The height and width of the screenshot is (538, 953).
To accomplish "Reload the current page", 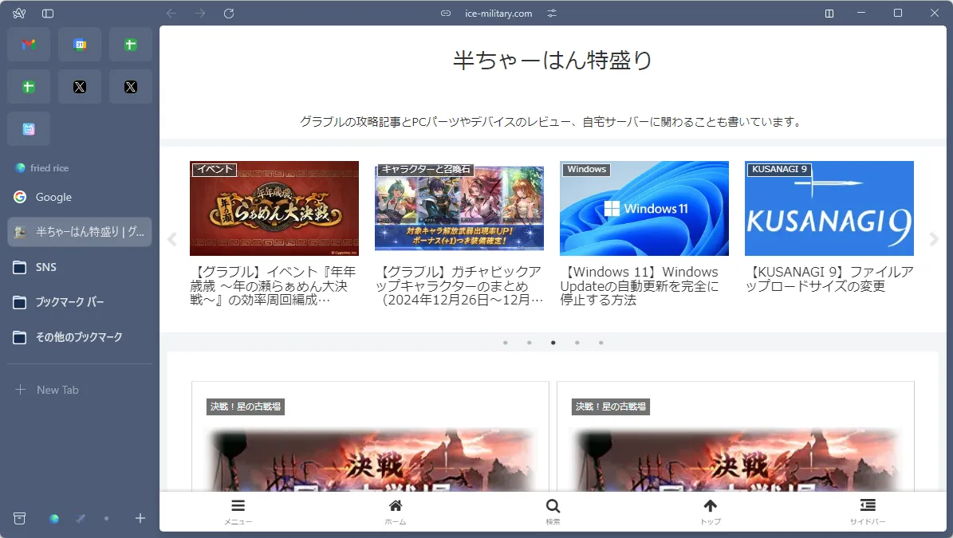I will click(229, 14).
